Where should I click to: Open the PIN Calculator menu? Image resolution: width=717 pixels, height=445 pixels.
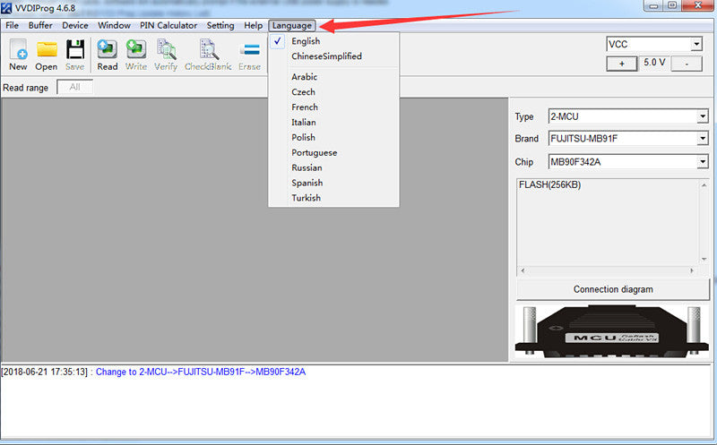[x=168, y=25]
